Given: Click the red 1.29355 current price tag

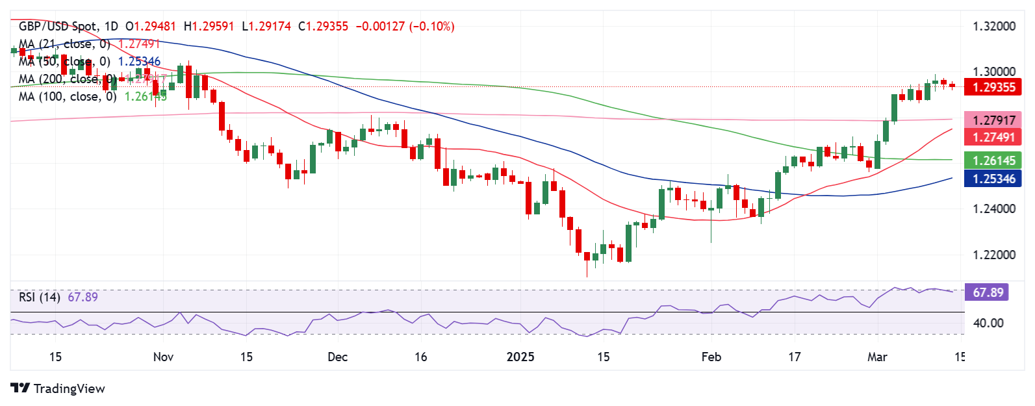Looking at the screenshot, I should click(x=993, y=87).
